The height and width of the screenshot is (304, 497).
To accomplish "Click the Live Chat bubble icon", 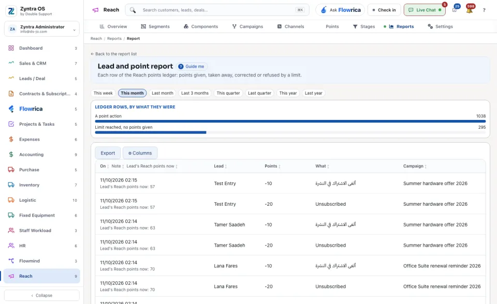I will point(411,10).
